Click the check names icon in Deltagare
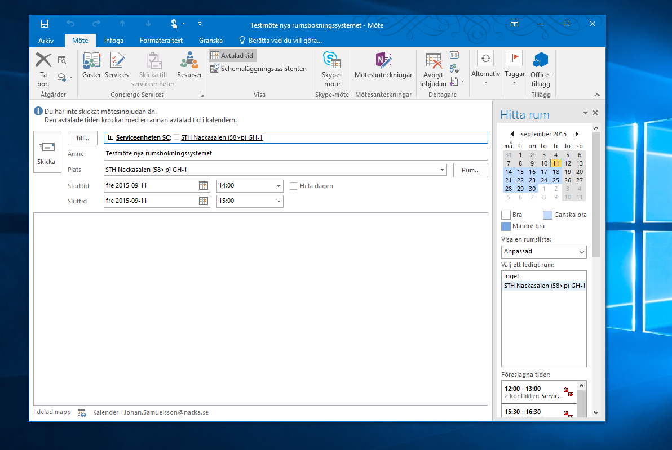Screen dimensions: 672x450 pos(454,68)
